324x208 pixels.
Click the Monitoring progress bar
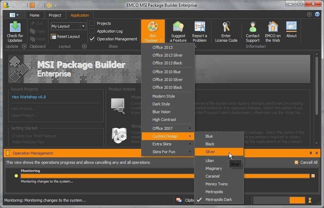coord(165,176)
